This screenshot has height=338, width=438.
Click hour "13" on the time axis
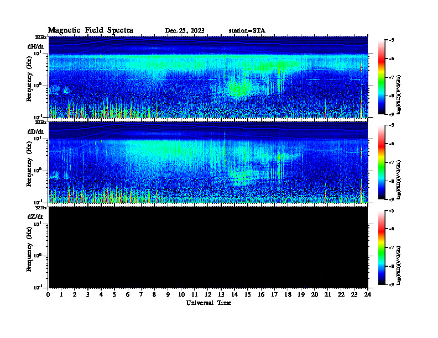point(221,294)
